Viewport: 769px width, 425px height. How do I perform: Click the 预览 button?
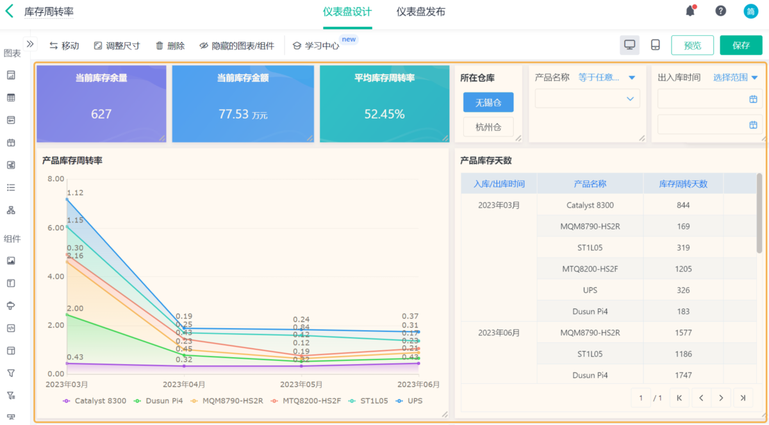click(692, 46)
